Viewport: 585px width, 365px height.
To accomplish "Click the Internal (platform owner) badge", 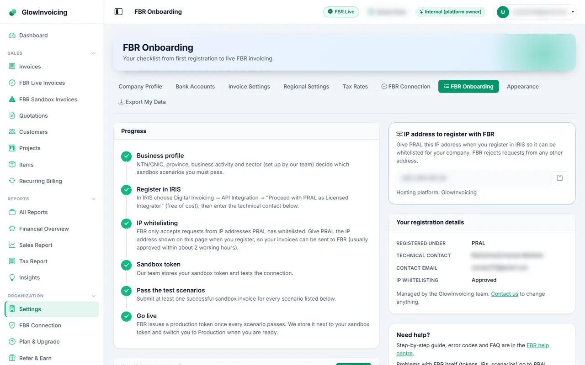I will pyautogui.click(x=450, y=12).
